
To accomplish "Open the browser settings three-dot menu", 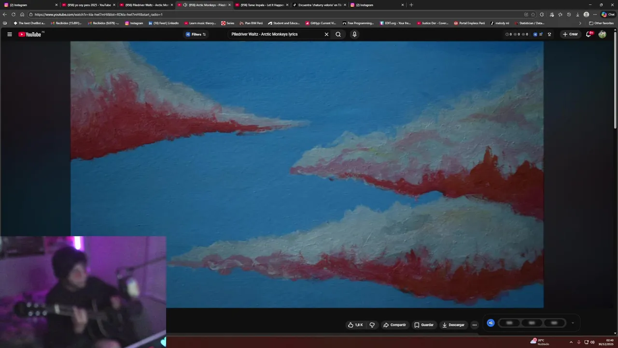I will click(x=595, y=14).
